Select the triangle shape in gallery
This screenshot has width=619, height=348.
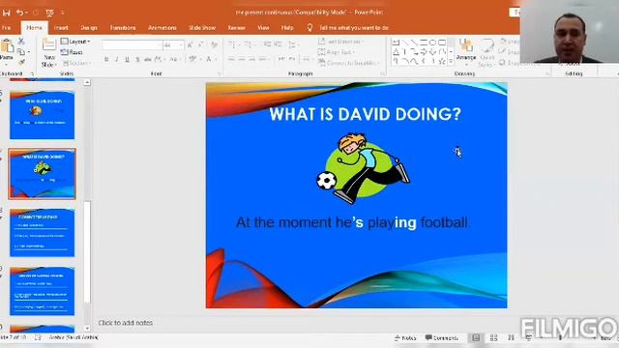click(396, 51)
